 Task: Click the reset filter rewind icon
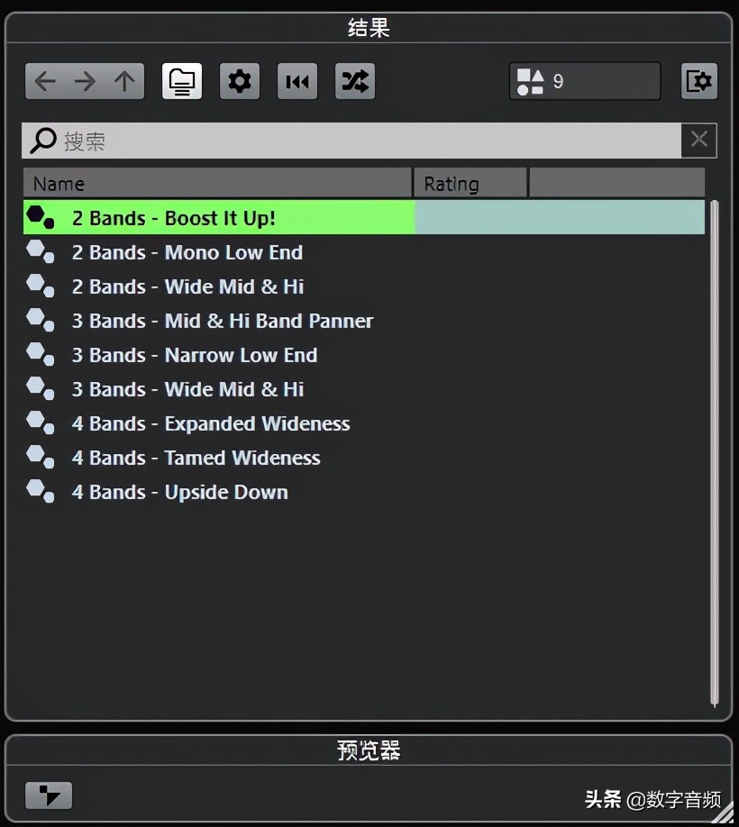pos(297,81)
